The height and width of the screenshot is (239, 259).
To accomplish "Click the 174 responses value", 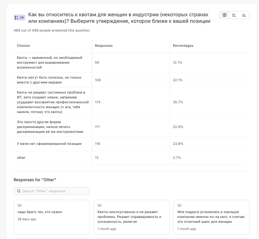I will (x=97, y=102).
